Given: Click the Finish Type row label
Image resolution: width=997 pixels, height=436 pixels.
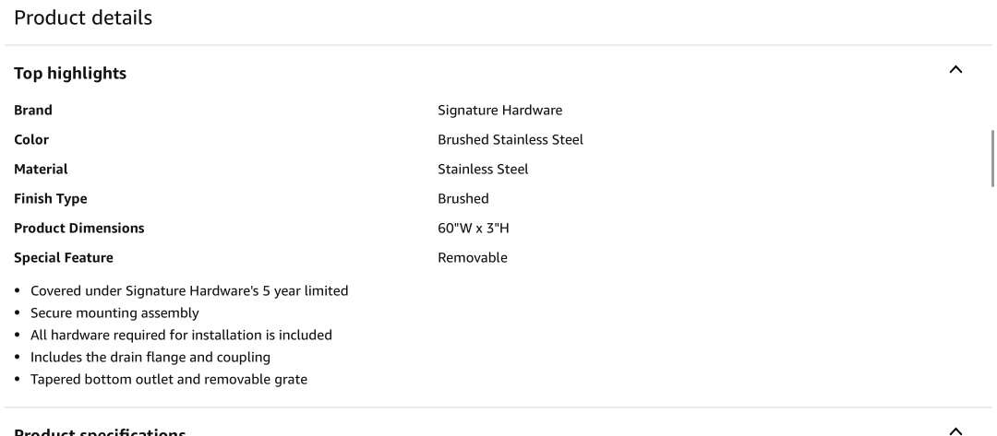Looking at the screenshot, I should (x=51, y=198).
